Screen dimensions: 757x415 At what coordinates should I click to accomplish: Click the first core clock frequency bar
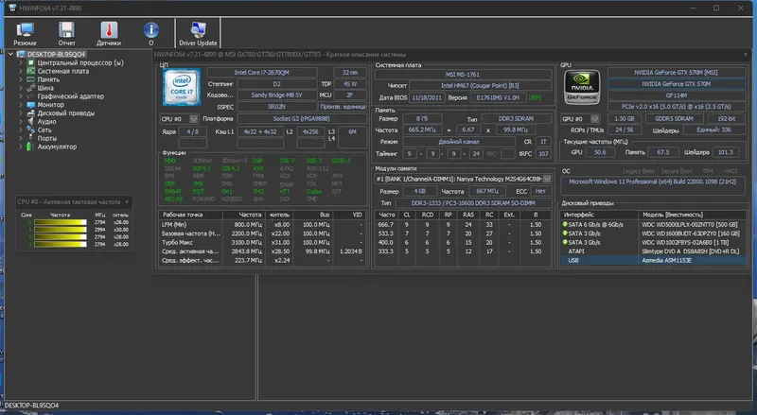coord(60,224)
